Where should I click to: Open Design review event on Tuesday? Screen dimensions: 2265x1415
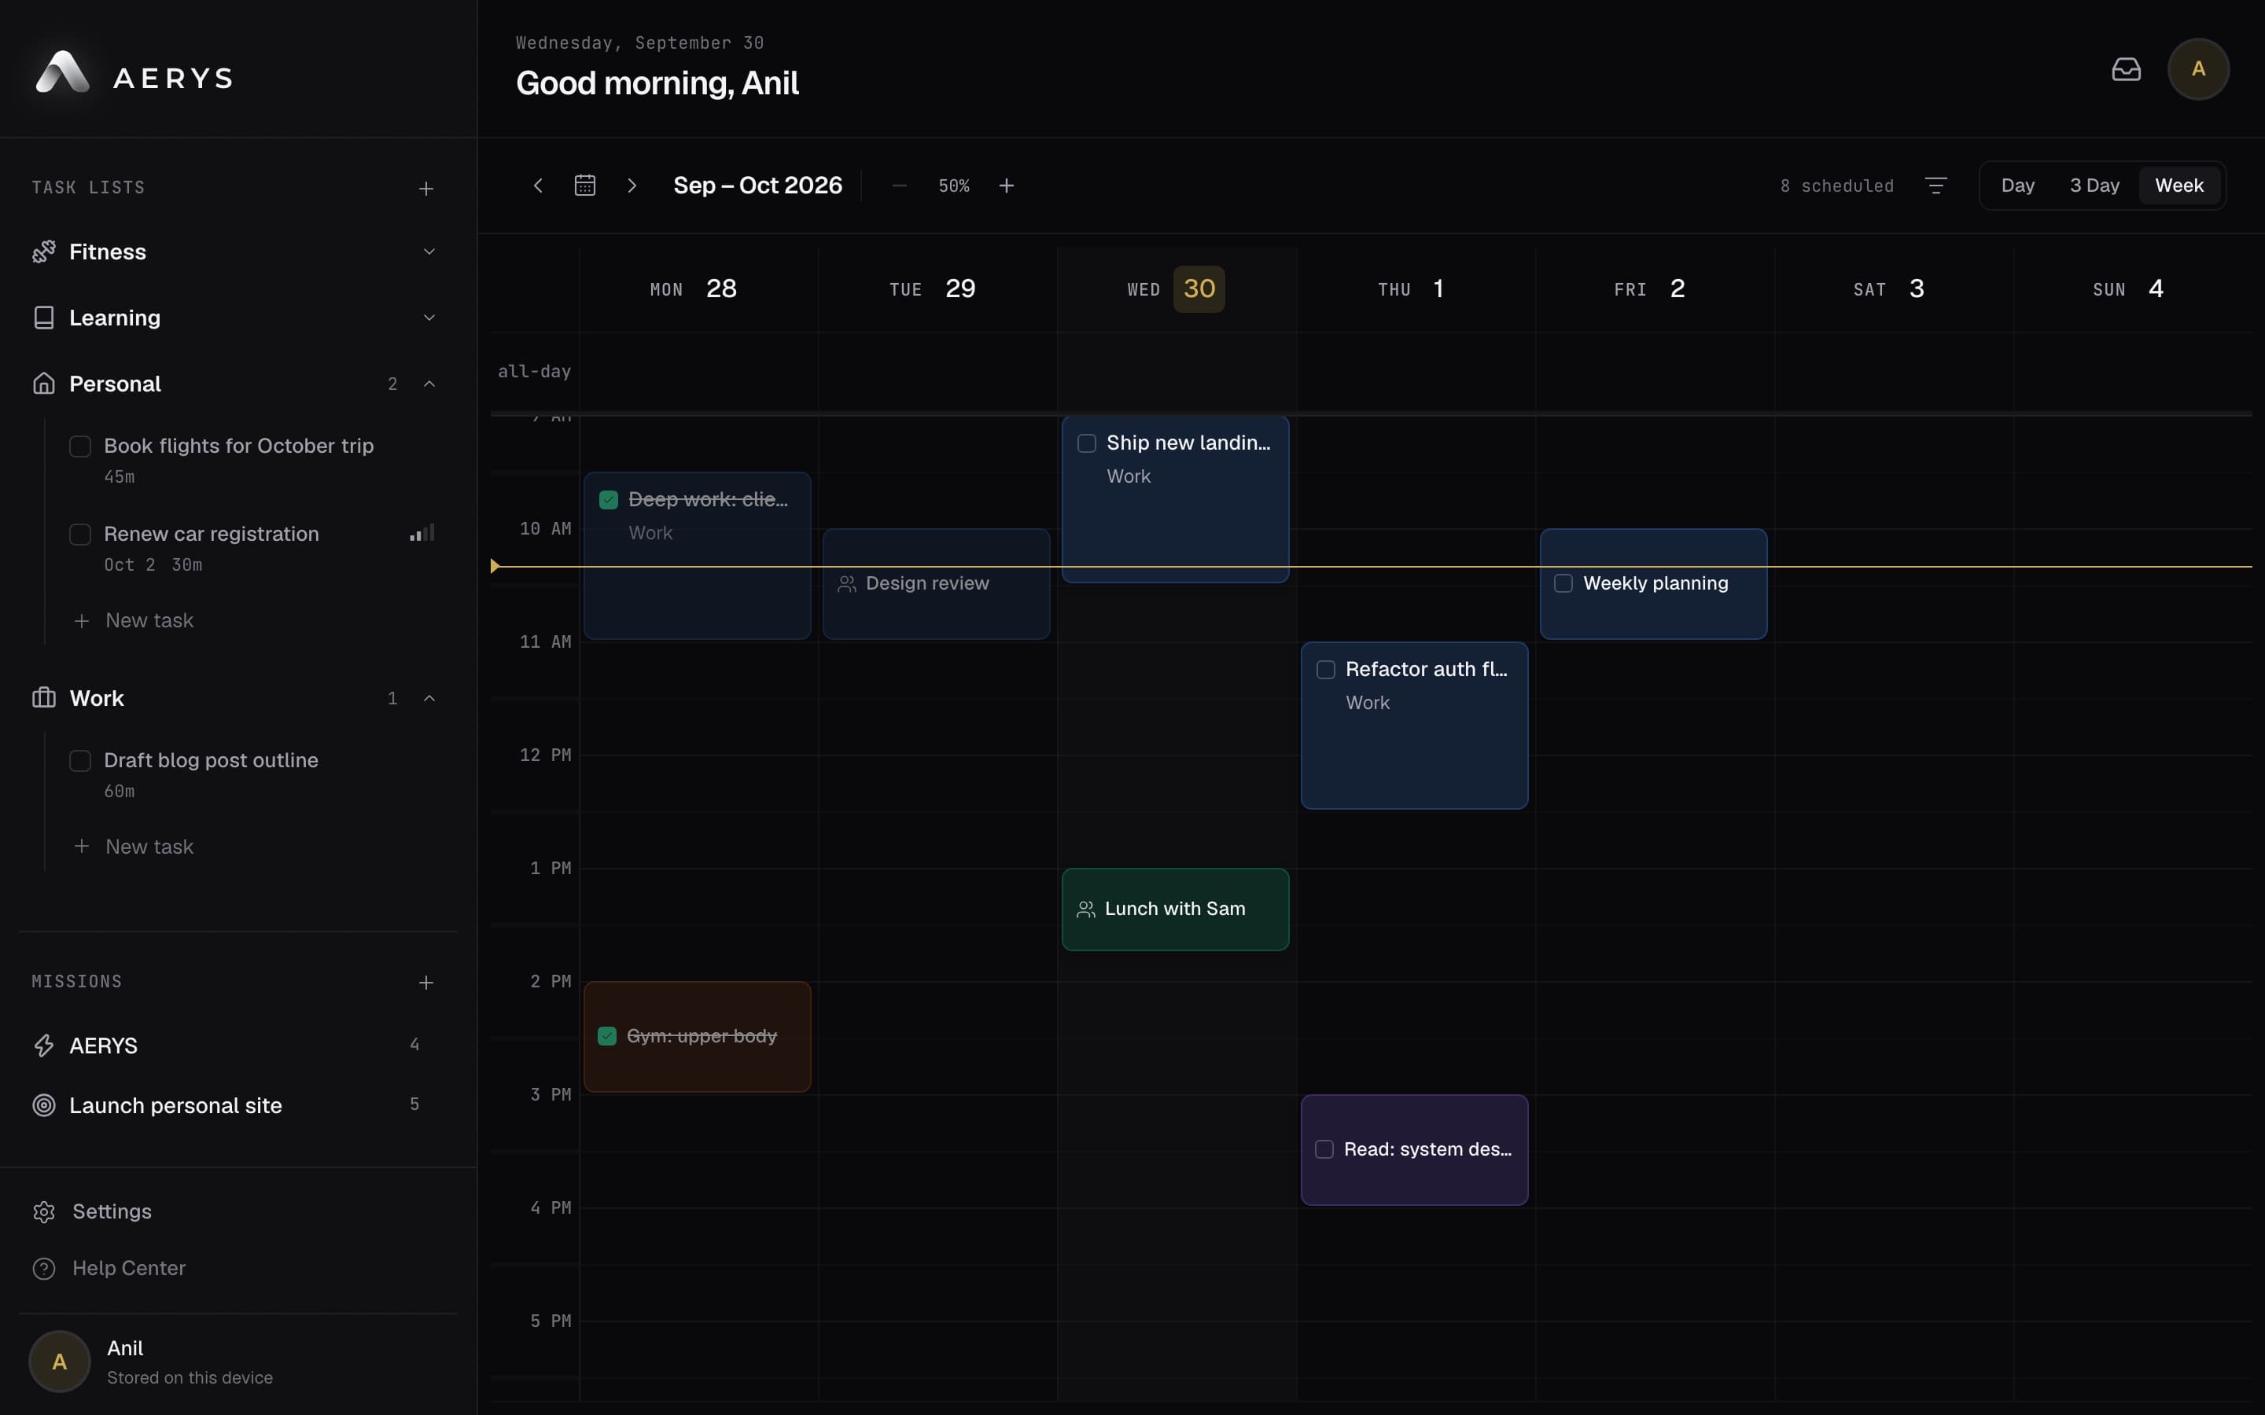[x=936, y=584]
